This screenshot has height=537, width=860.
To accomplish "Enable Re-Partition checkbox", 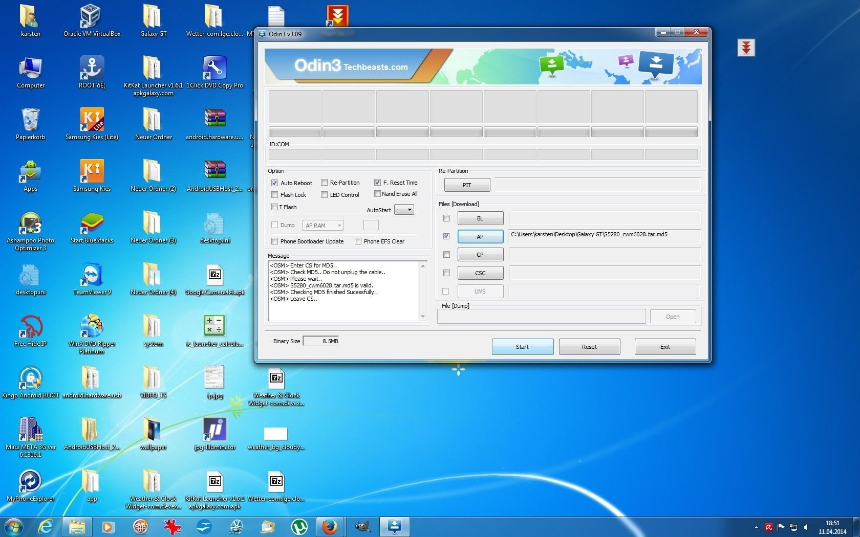I will tap(324, 182).
